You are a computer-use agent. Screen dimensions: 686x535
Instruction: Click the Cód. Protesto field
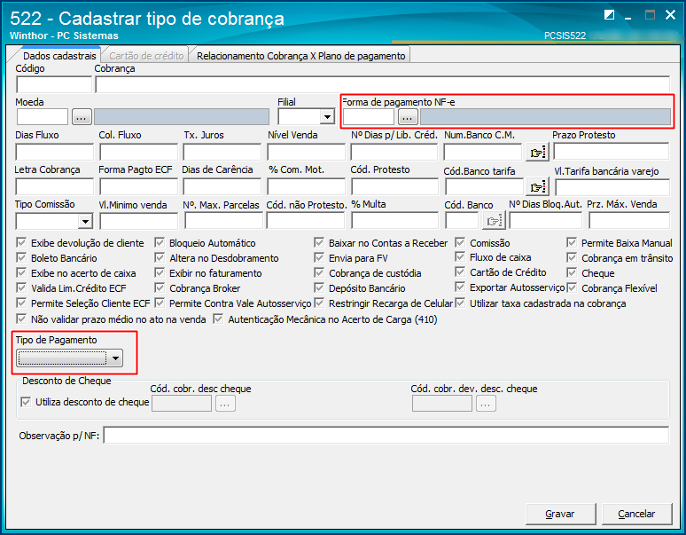(394, 186)
